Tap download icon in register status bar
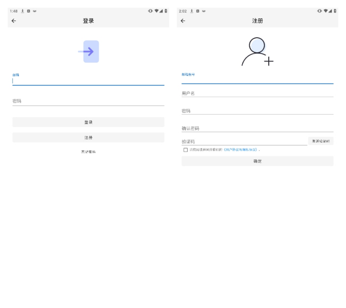Screen dimensions: 346x308 pos(191,11)
